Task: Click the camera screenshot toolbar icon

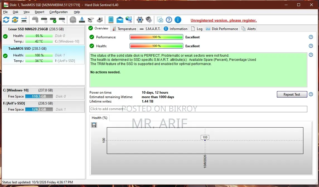Action: (x=160, y=20)
